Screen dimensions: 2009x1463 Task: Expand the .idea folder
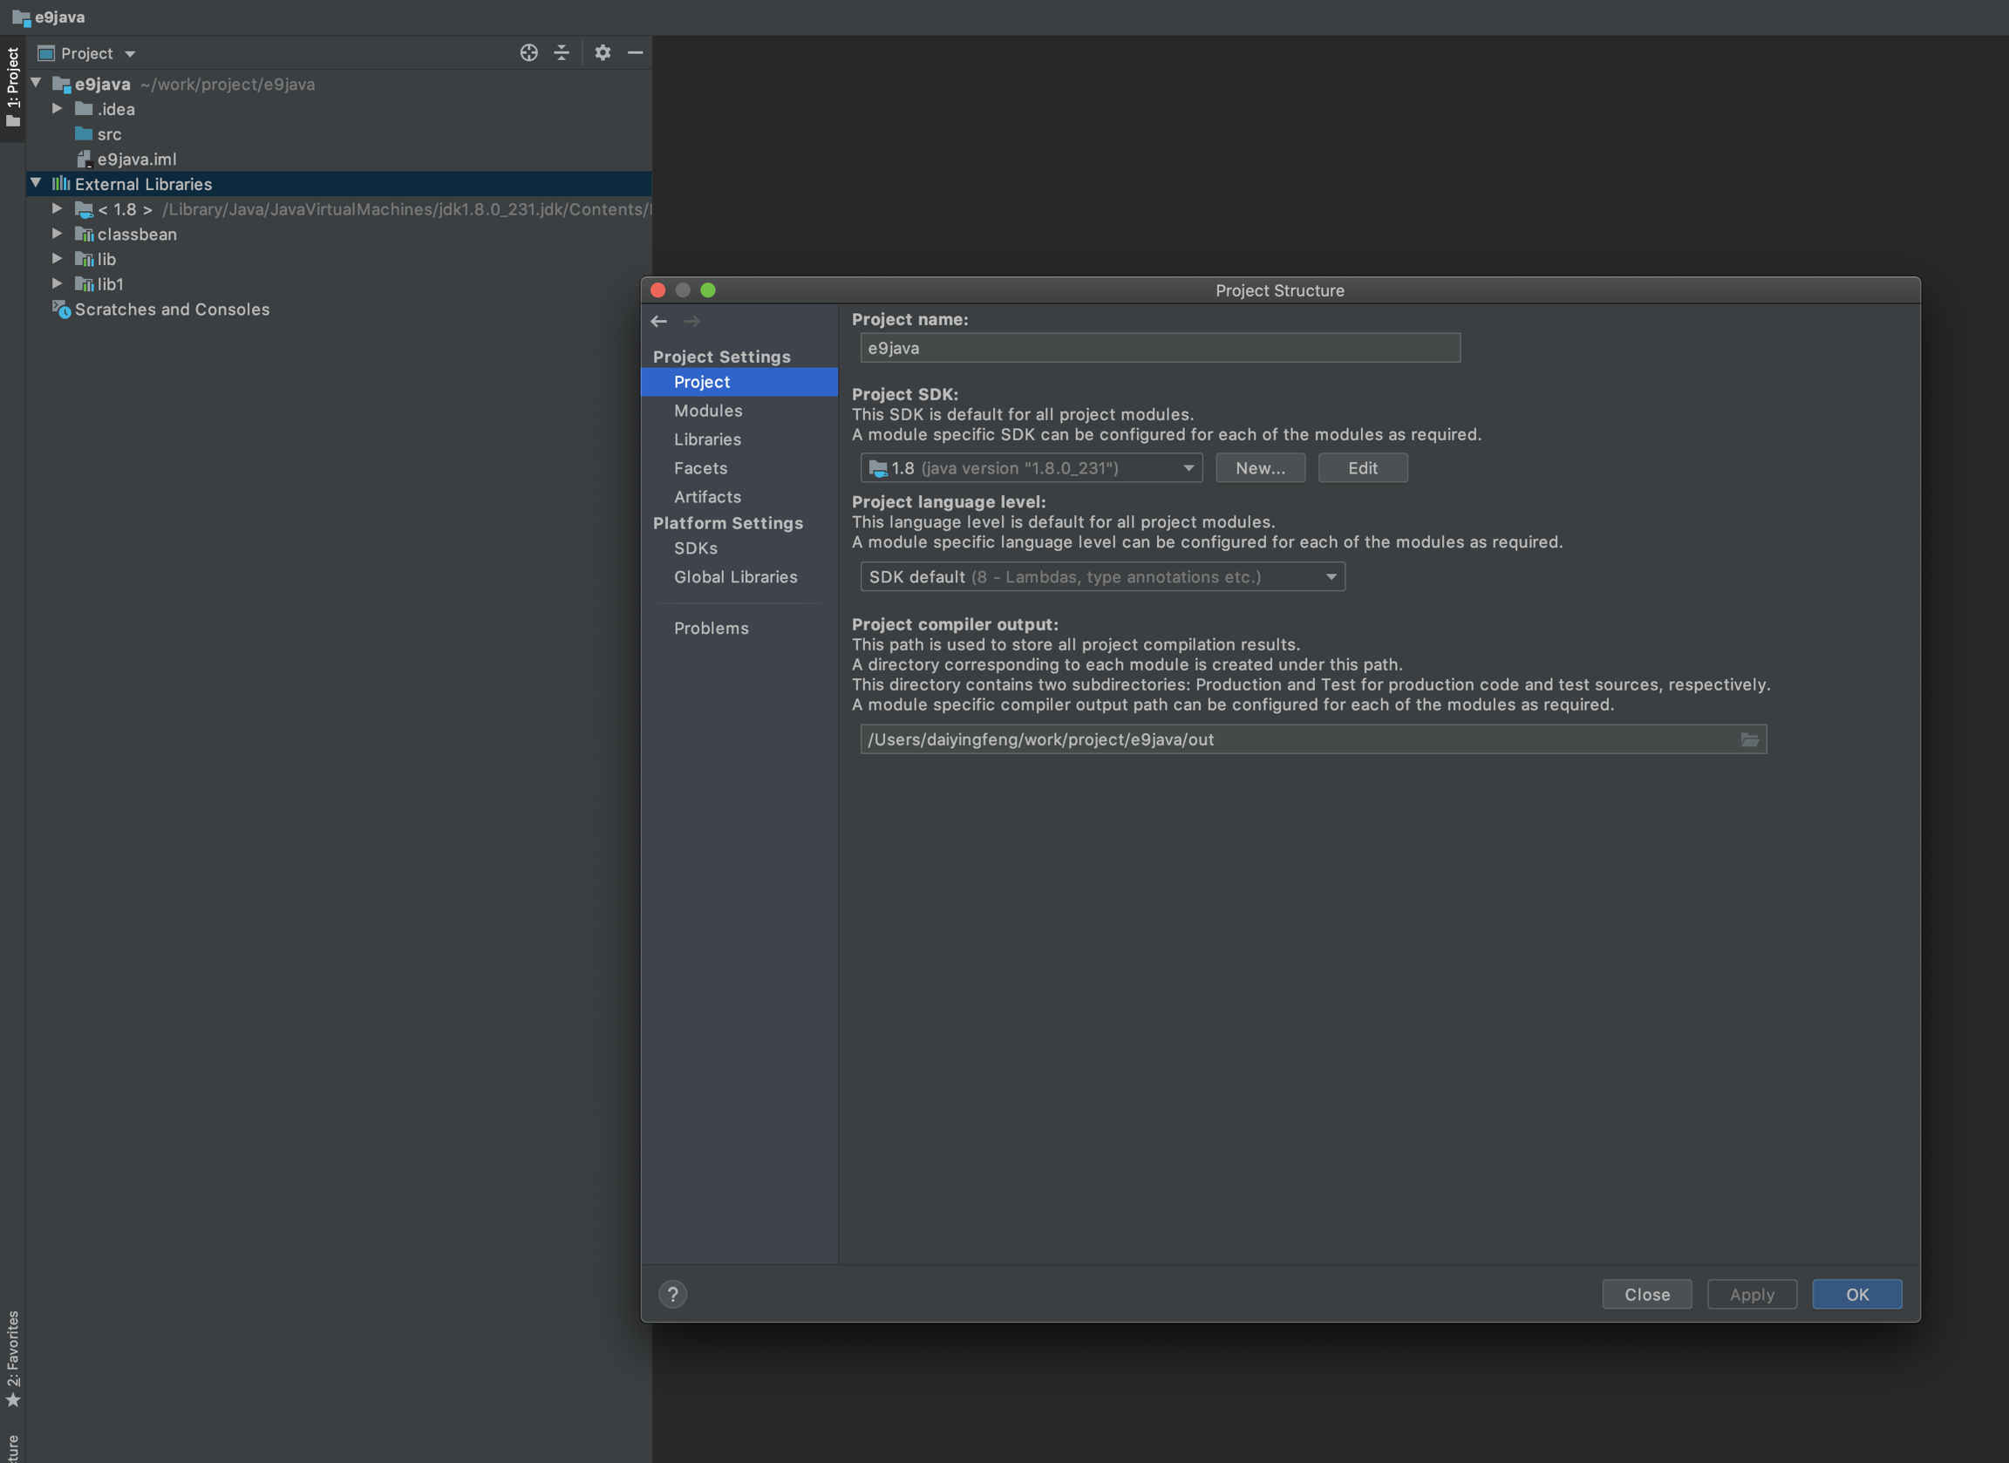point(58,109)
